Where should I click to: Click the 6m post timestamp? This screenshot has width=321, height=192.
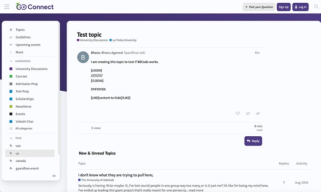(257, 53)
